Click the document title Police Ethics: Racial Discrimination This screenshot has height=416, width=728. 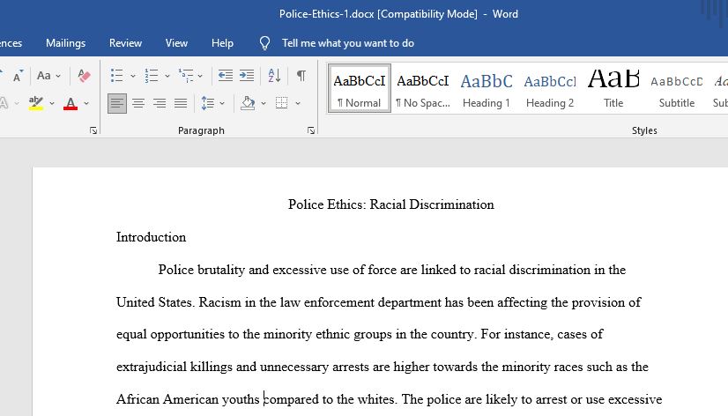pyautogui.click(x=391, y=204)
